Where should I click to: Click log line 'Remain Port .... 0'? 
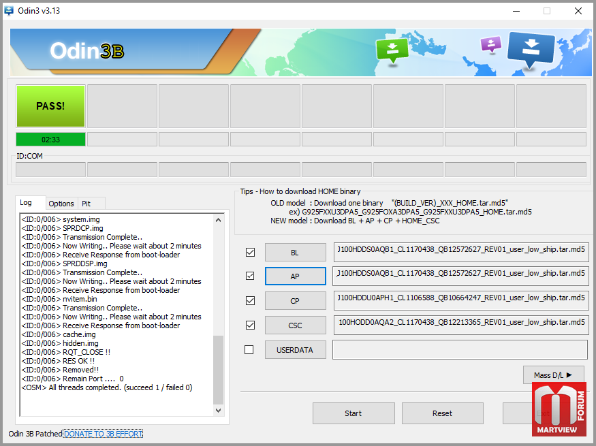[x=73, y=379]
